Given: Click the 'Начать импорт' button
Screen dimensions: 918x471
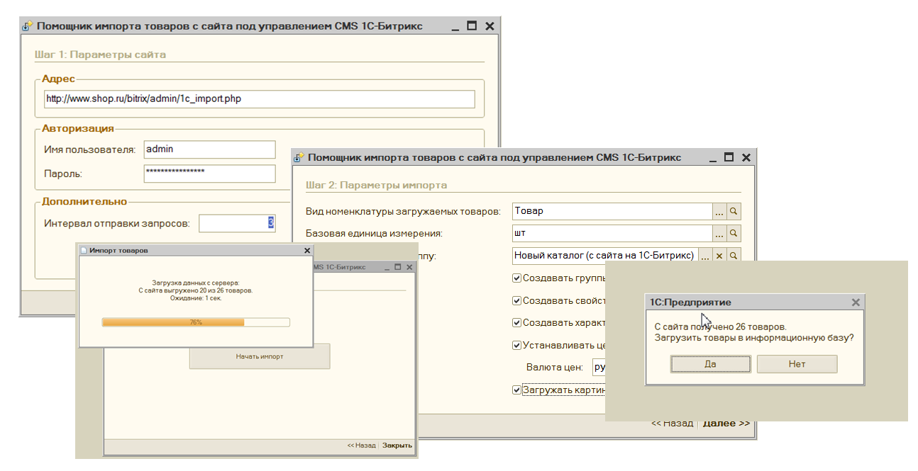Looking at the screenshot, I should point(260,356).
